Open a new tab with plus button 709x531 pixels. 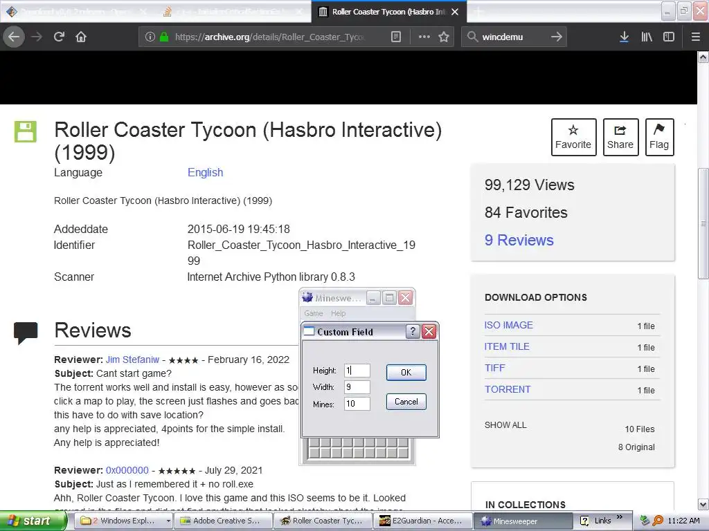point(478,12)
